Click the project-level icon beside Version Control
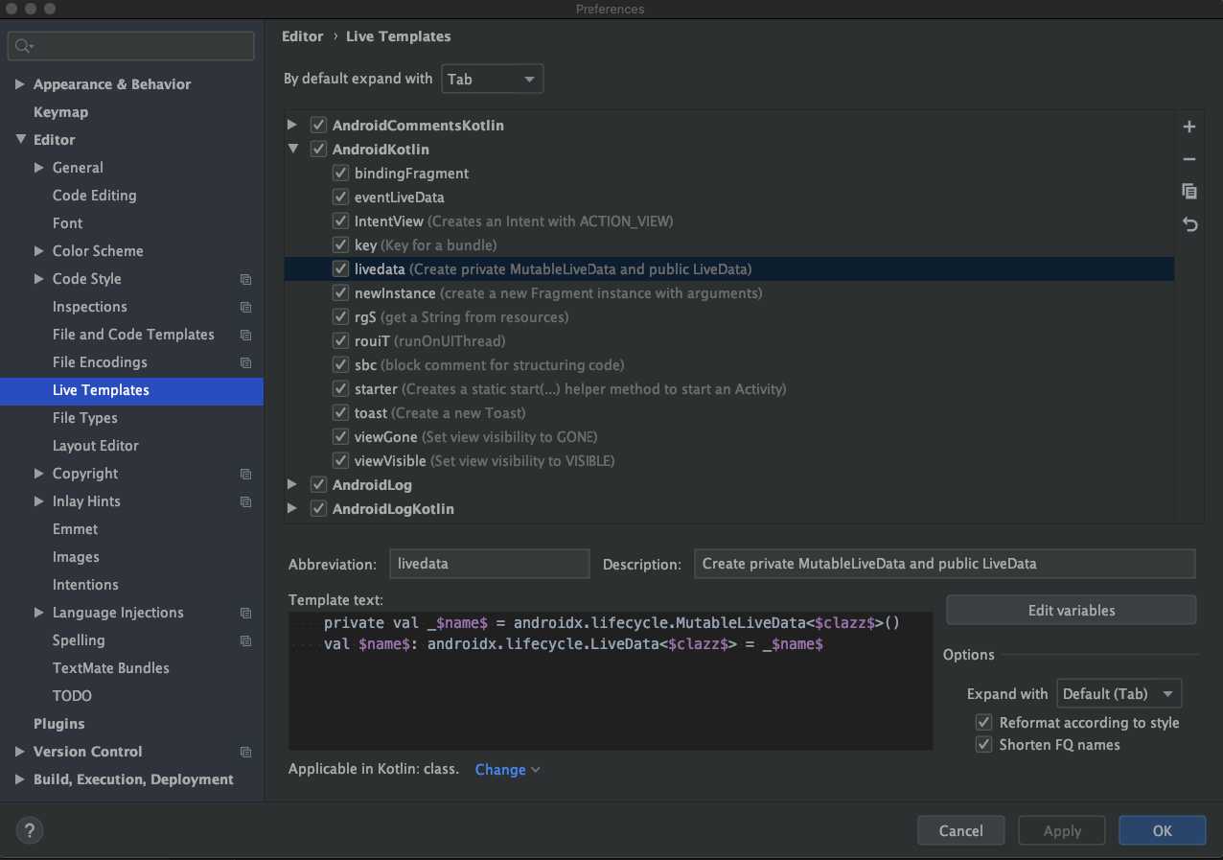1223x860 pixels. coord(246,752)
